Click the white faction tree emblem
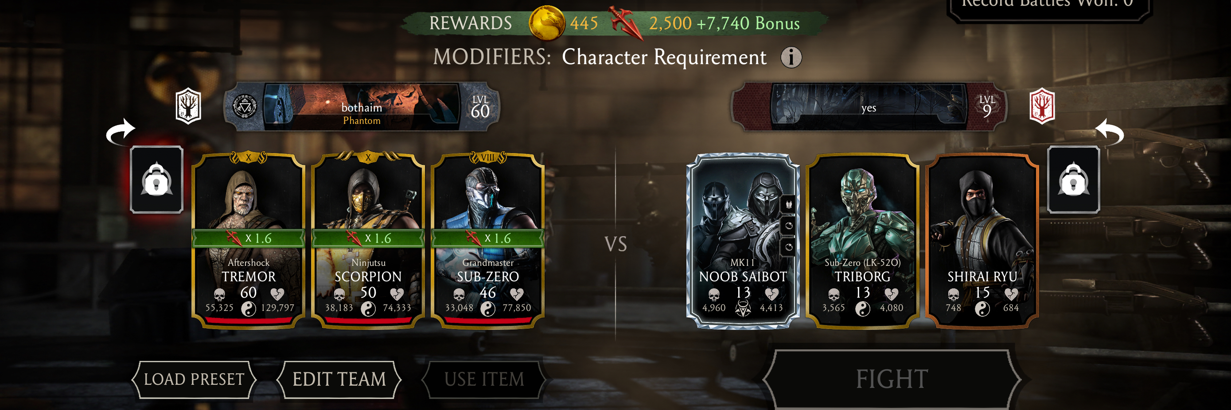 (x=188, y=106)
